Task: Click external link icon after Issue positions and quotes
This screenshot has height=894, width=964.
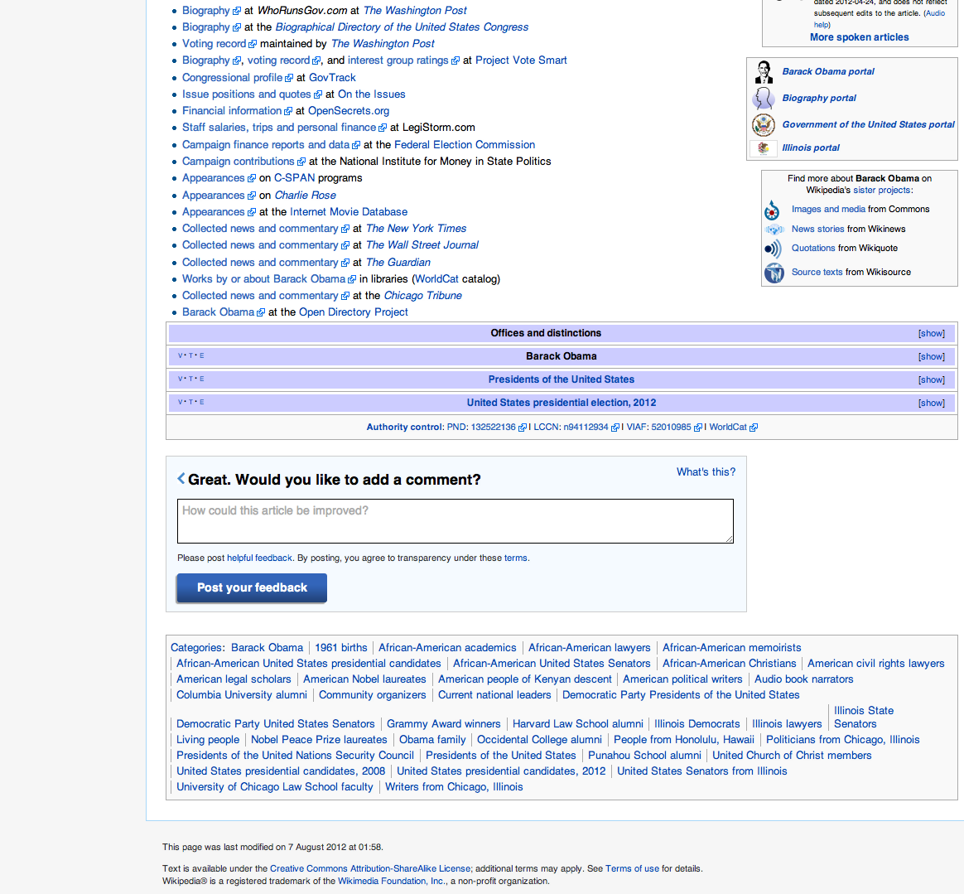Action: [318, 94]
